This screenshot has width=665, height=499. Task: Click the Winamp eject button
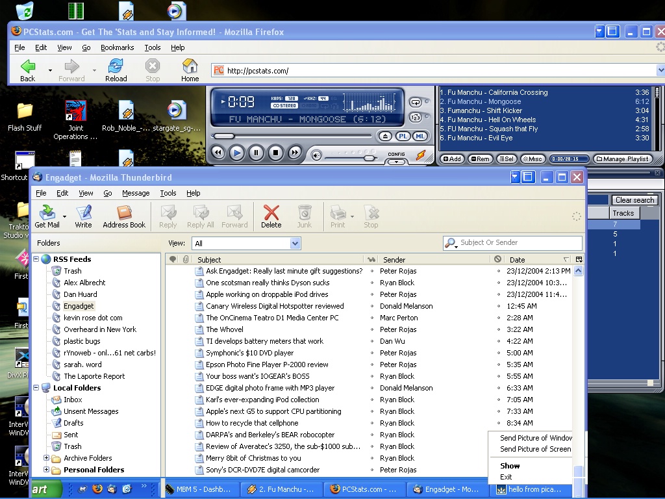pyautogui.click(x=385, y=136)
